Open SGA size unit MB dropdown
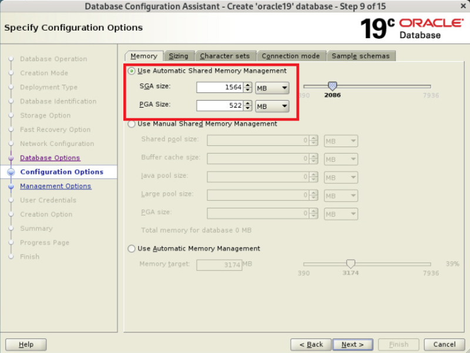Image resolution: width=470 pixels, height=353 pixels. click(272, 88)
